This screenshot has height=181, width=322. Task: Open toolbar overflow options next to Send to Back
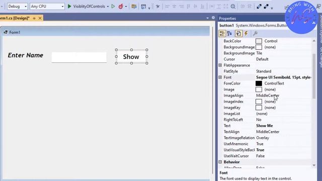[x=272, y=8]
